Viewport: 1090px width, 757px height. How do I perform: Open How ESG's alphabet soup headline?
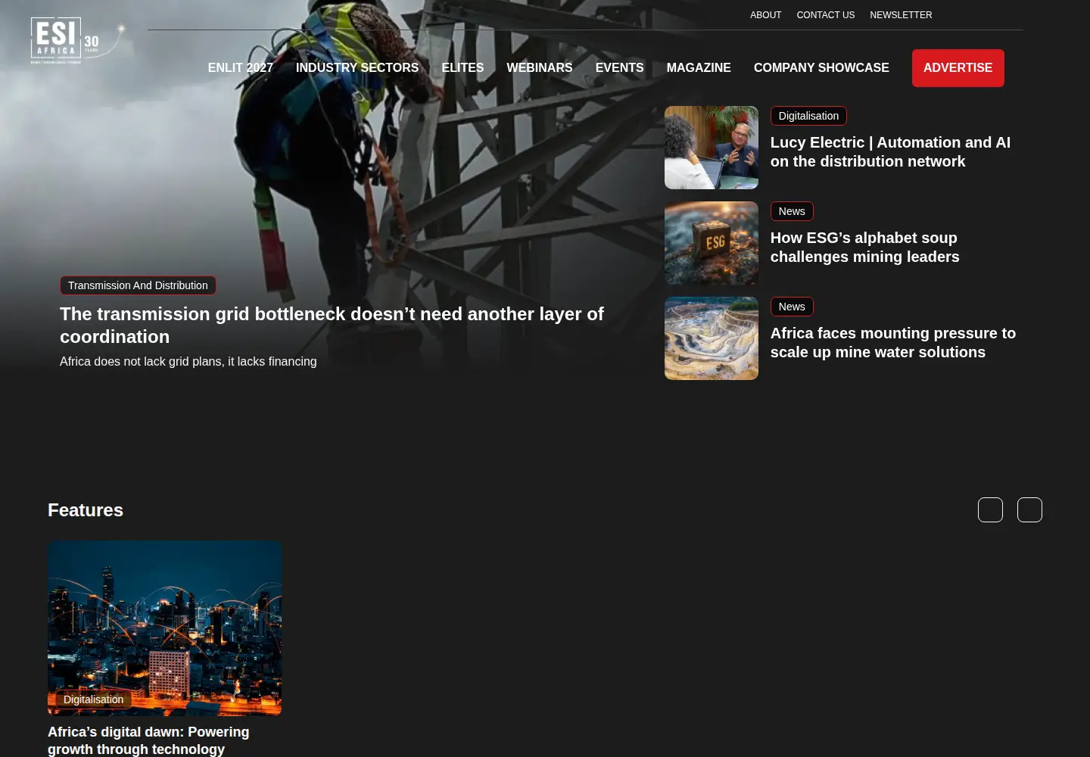point(864,248)
